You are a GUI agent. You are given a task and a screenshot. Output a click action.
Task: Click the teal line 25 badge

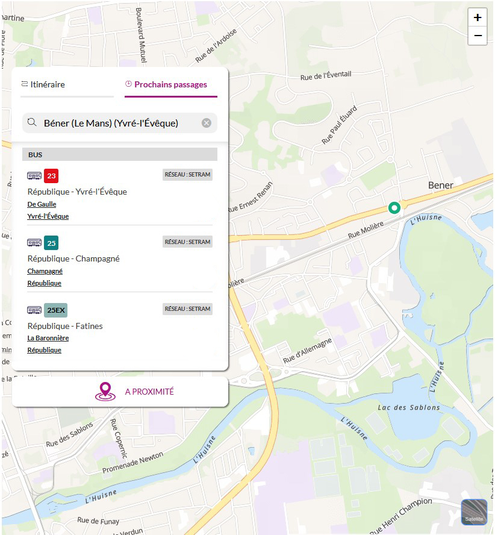tap(51, 243)
